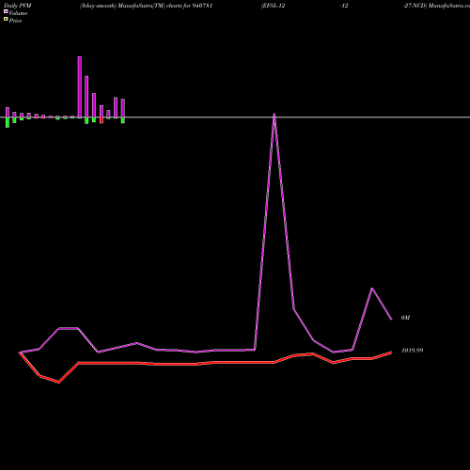The image size is (470, 470).
Task: Click the tallest magenta volume bar
Action: click(x=80, y=87)
